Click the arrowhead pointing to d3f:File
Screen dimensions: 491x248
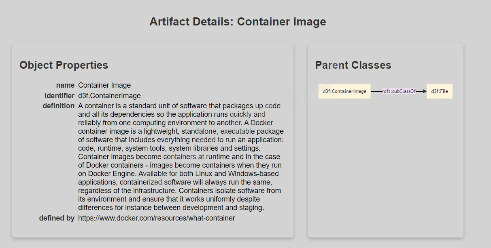coord(424,91)
